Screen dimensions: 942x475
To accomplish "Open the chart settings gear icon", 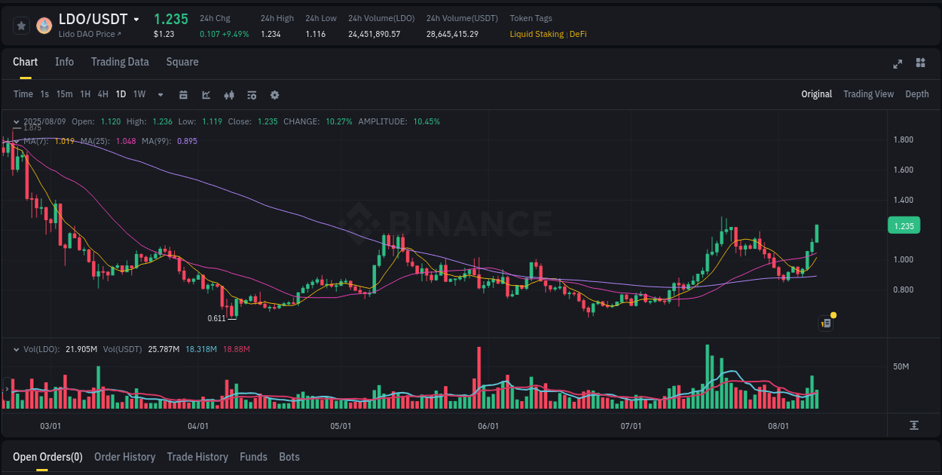I will pos(274,95).
